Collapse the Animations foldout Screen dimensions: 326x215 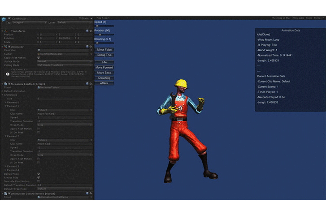pos(3,95)
